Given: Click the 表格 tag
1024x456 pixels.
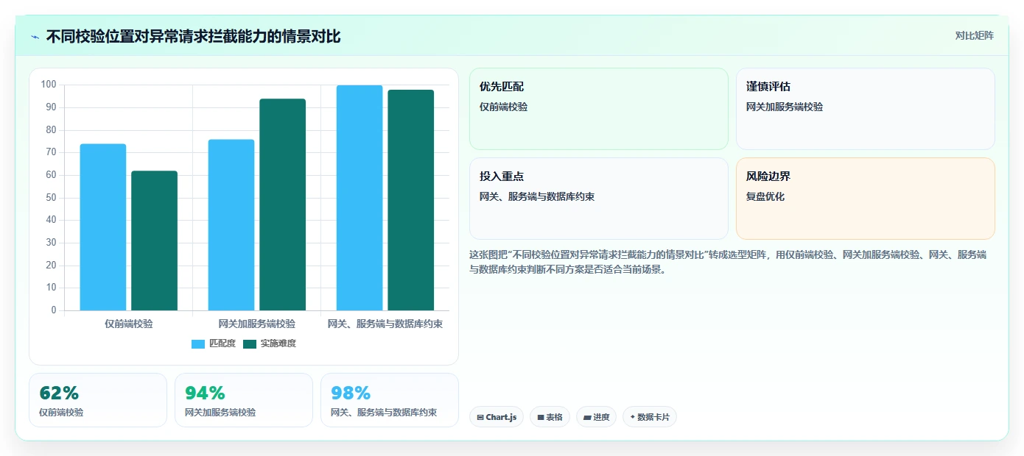Looking at the screenshot, I should [x=550, y=417].
